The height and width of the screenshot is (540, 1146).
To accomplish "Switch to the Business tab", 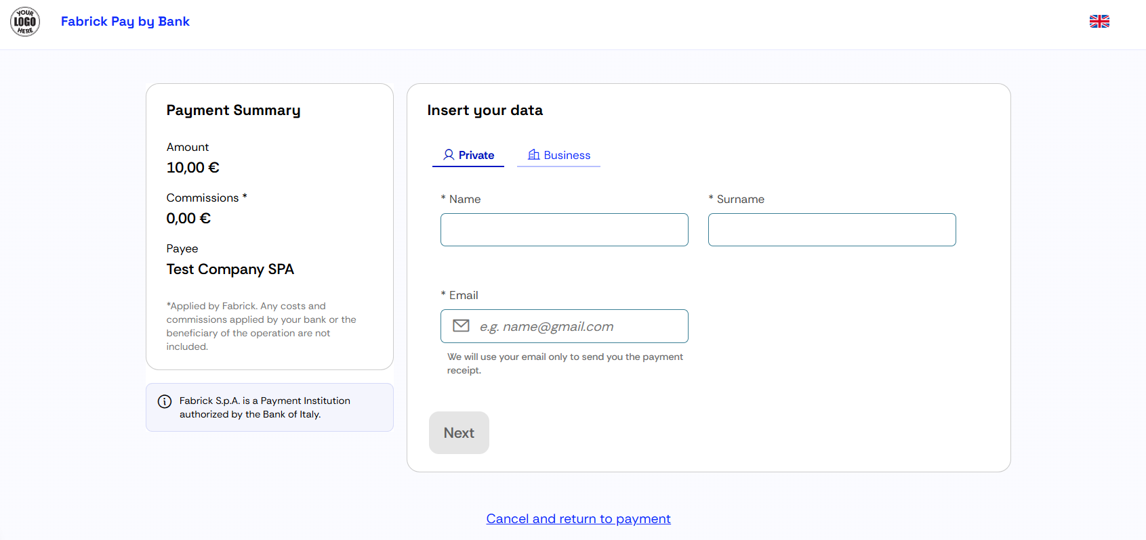I will tap(558, 156).
